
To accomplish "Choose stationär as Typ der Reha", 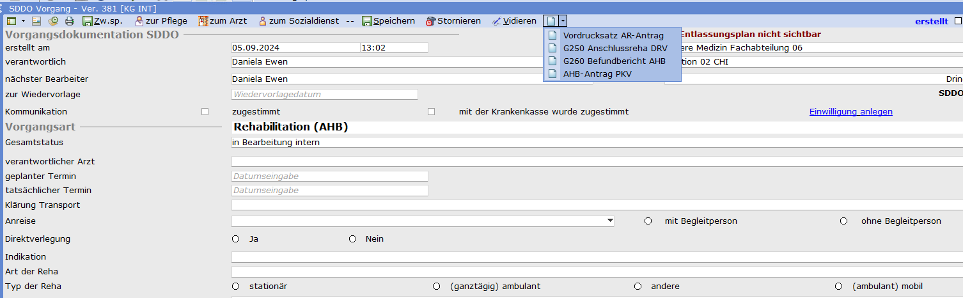I will coord(236,286).
